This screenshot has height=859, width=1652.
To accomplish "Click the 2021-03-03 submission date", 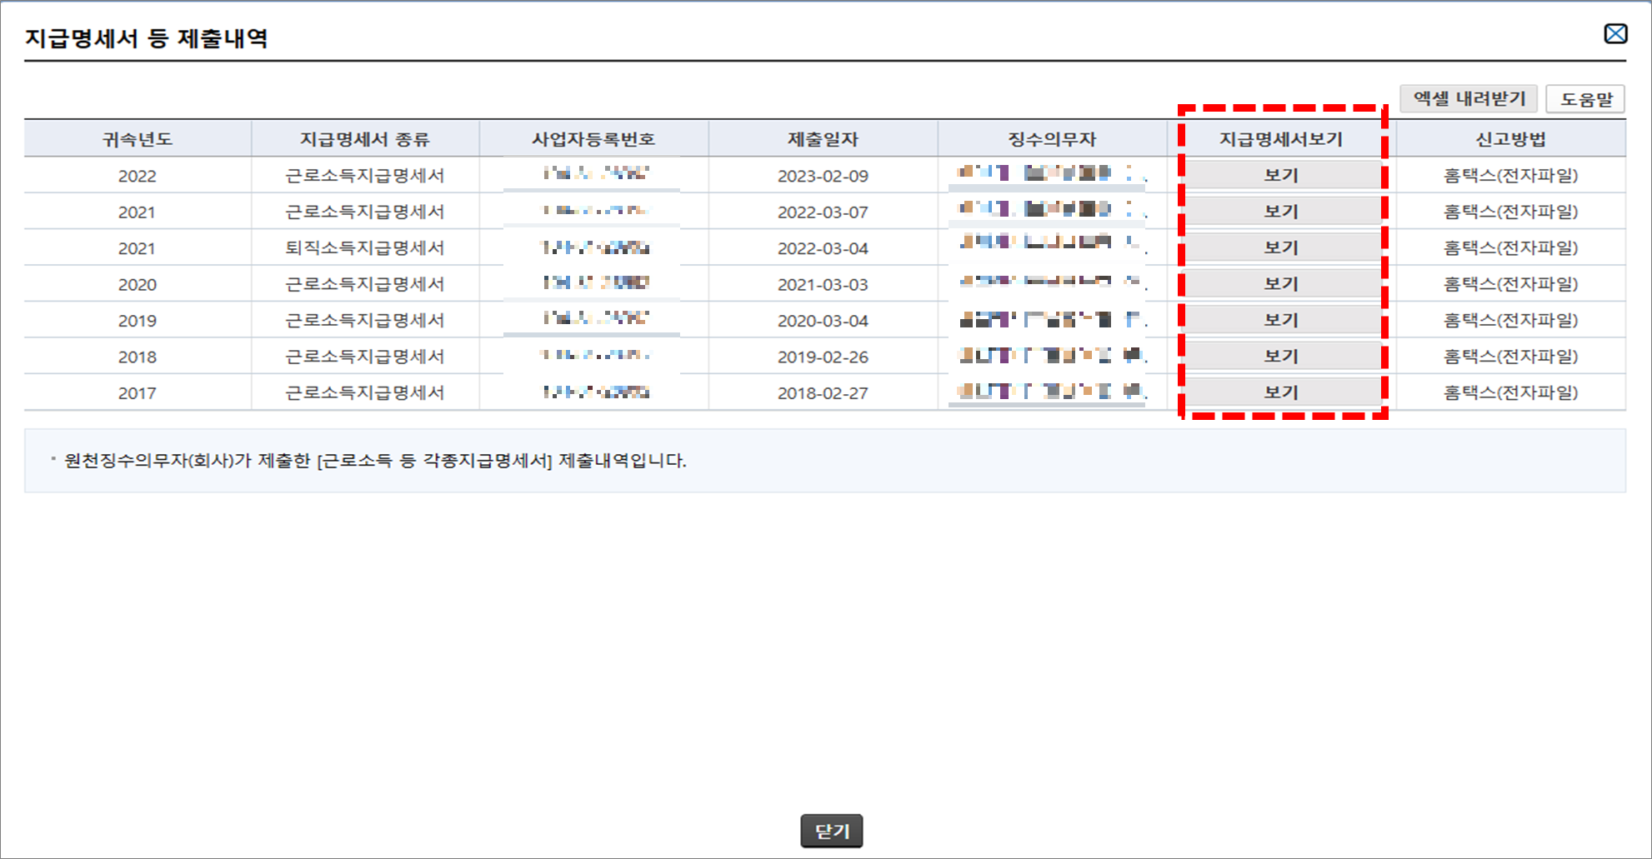I will pos(823,284).
